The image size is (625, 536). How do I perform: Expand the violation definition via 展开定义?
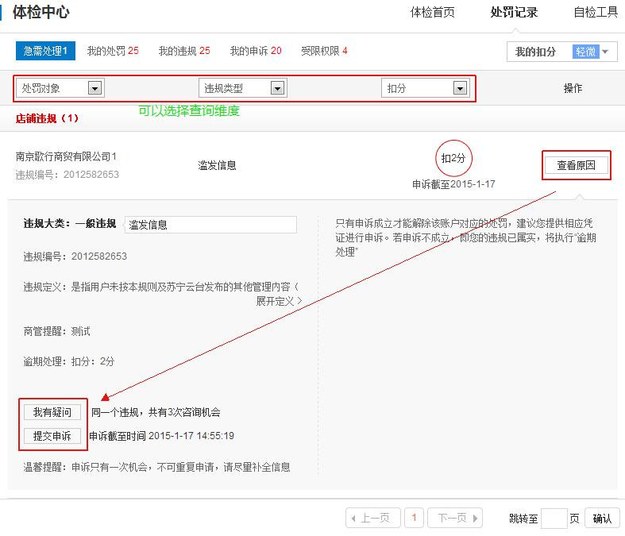click(278, 302)
